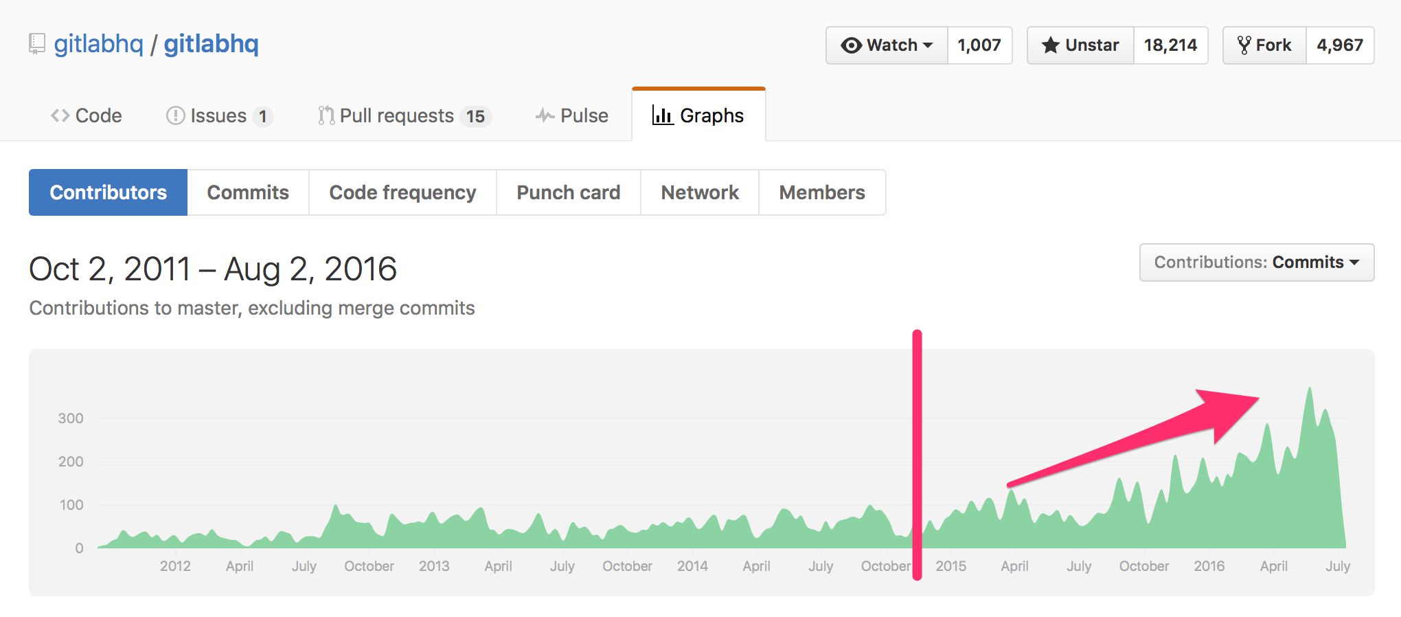Unstar the gitlabhq repository
The width and height of the screenshot is (1401, 617).
(x=1079, y=45)
